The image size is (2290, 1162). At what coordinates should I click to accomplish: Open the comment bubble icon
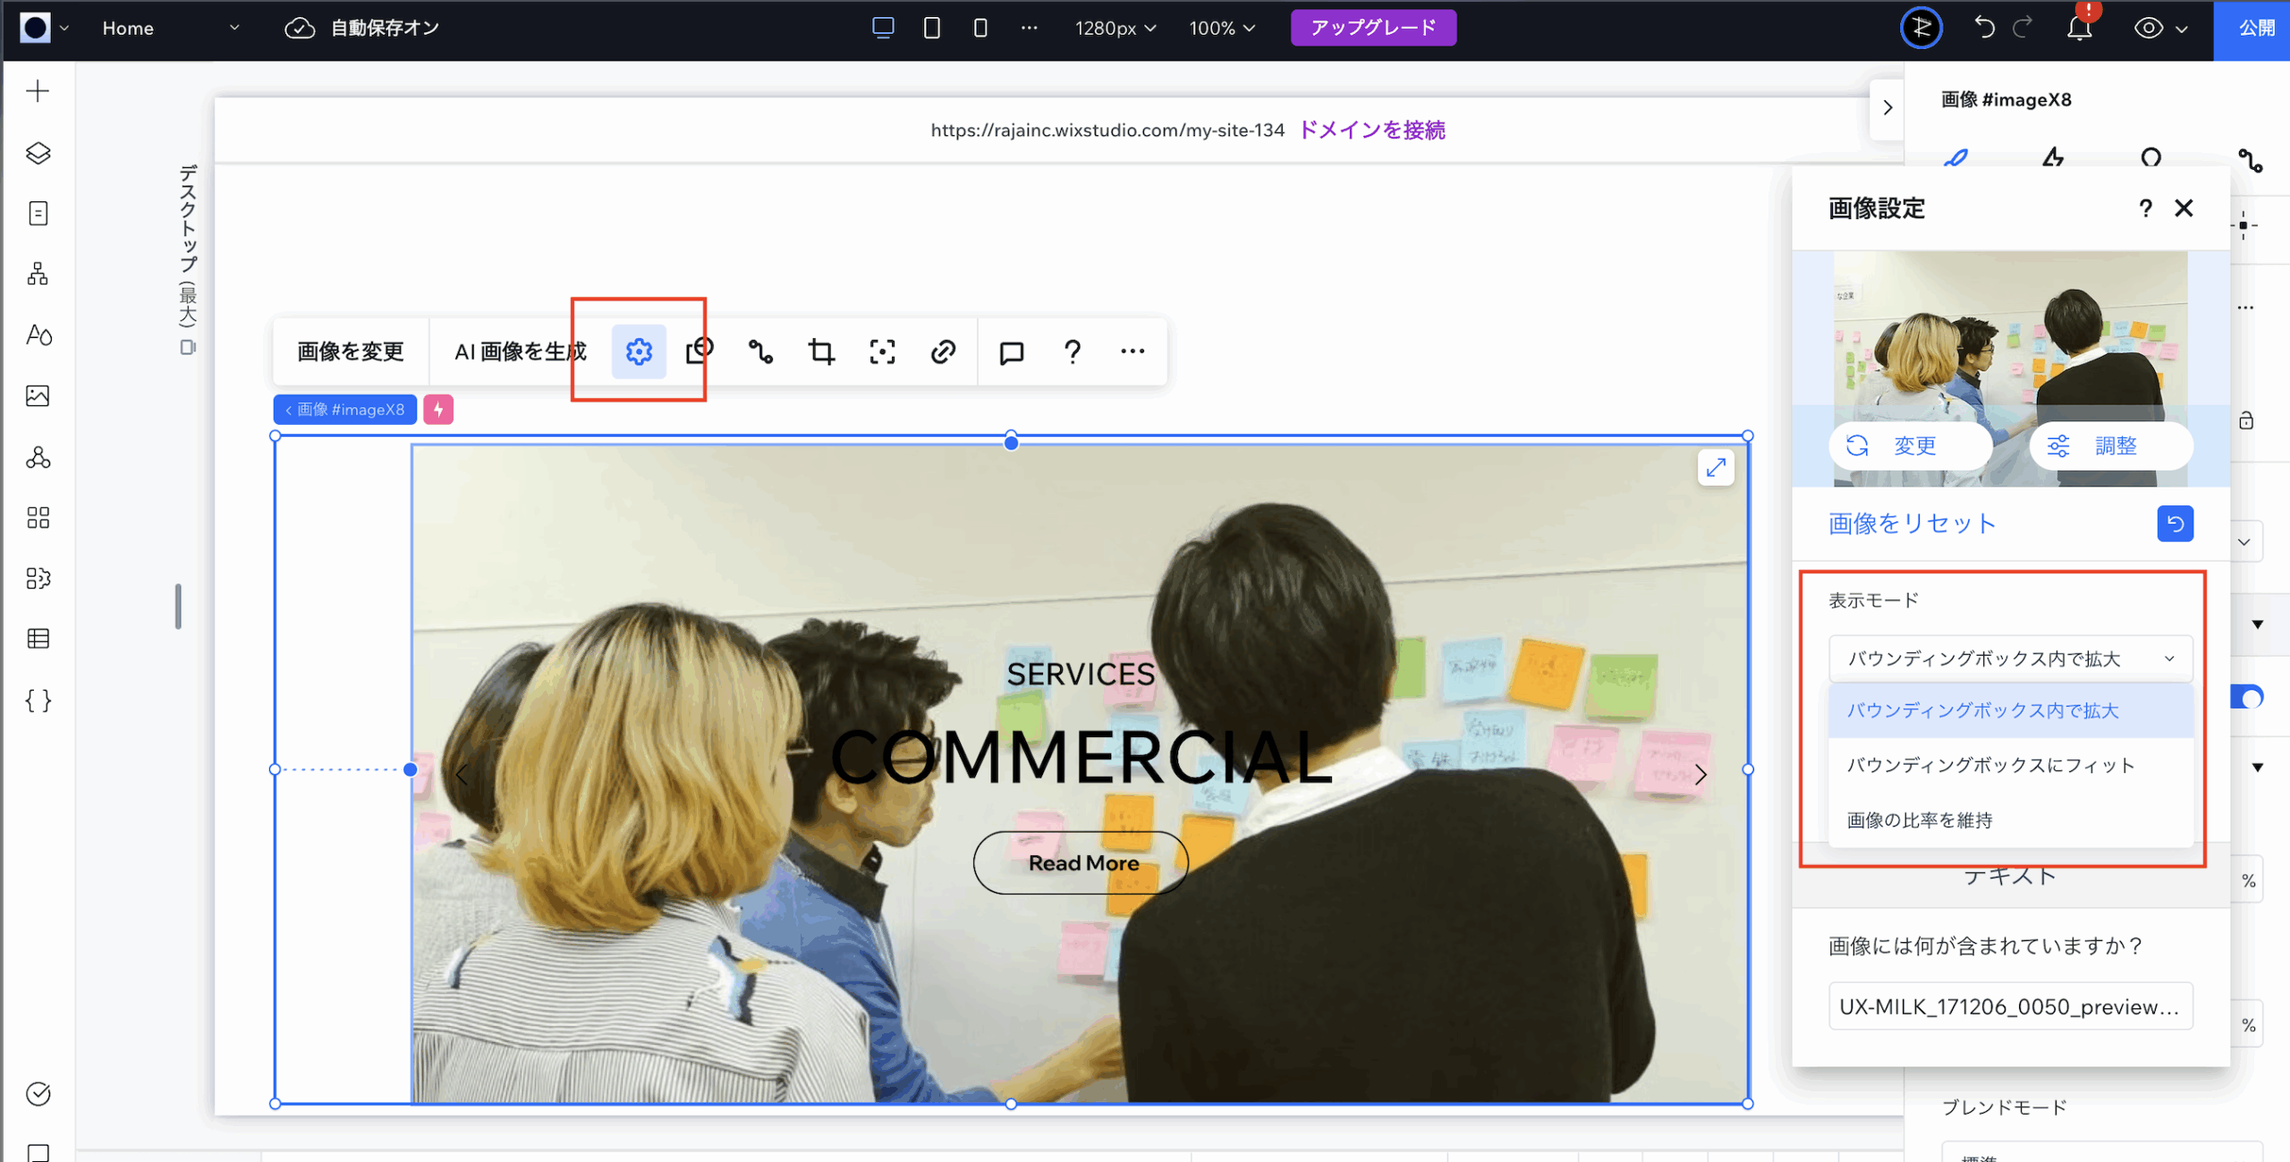1011,352
